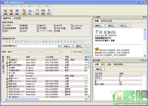Close the 个人信息 panel
The image size is (148, 106).
[146, 17]
